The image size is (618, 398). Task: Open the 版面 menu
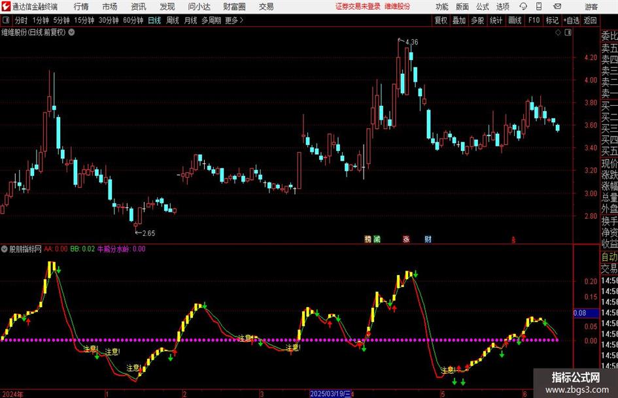[x=462, y=7]
